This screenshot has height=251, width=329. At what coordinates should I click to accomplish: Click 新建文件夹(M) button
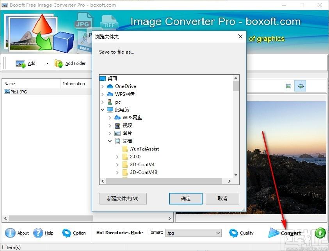click(123, 199)
